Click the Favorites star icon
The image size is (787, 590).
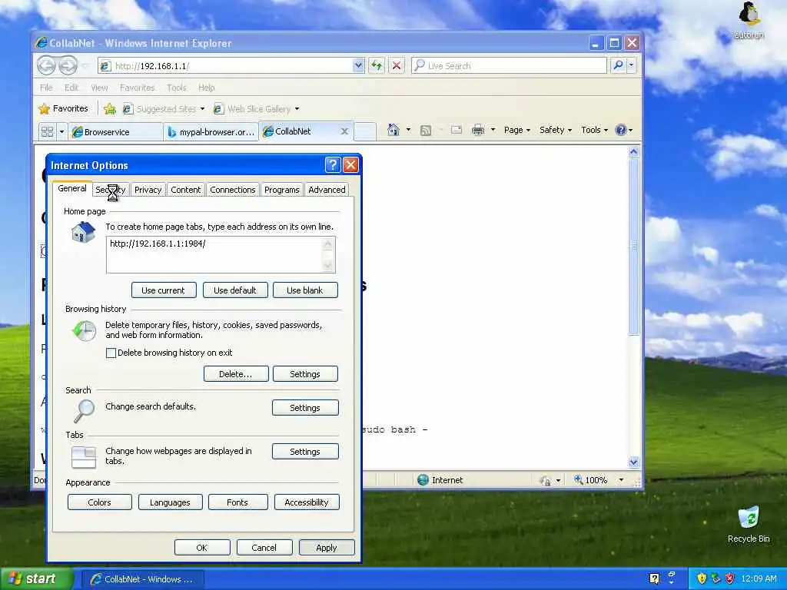coord(44,109)
